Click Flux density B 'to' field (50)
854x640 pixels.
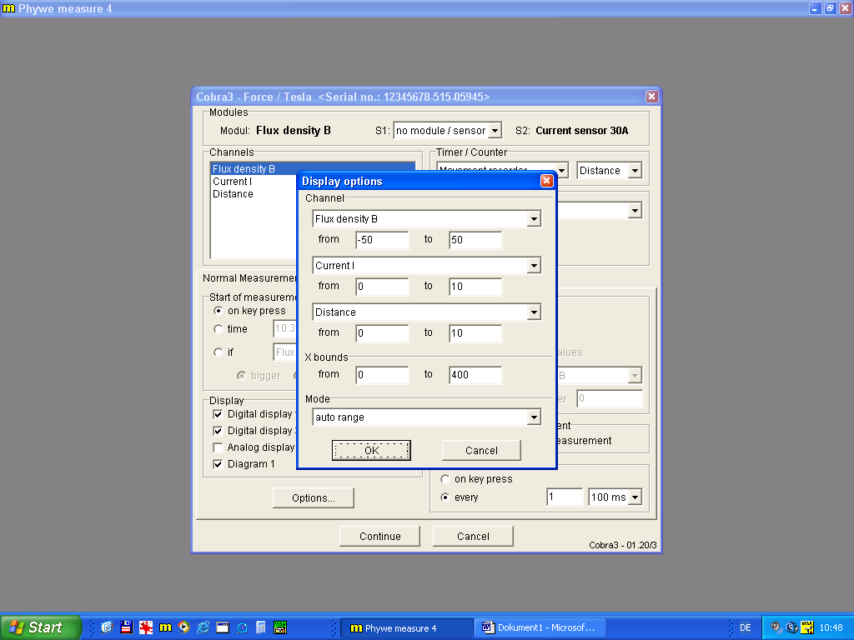[x=475, y=240]
